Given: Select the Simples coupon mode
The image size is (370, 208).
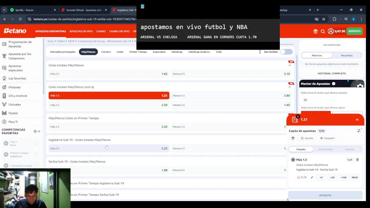Looking at the screenshot, I should point(301,149).
